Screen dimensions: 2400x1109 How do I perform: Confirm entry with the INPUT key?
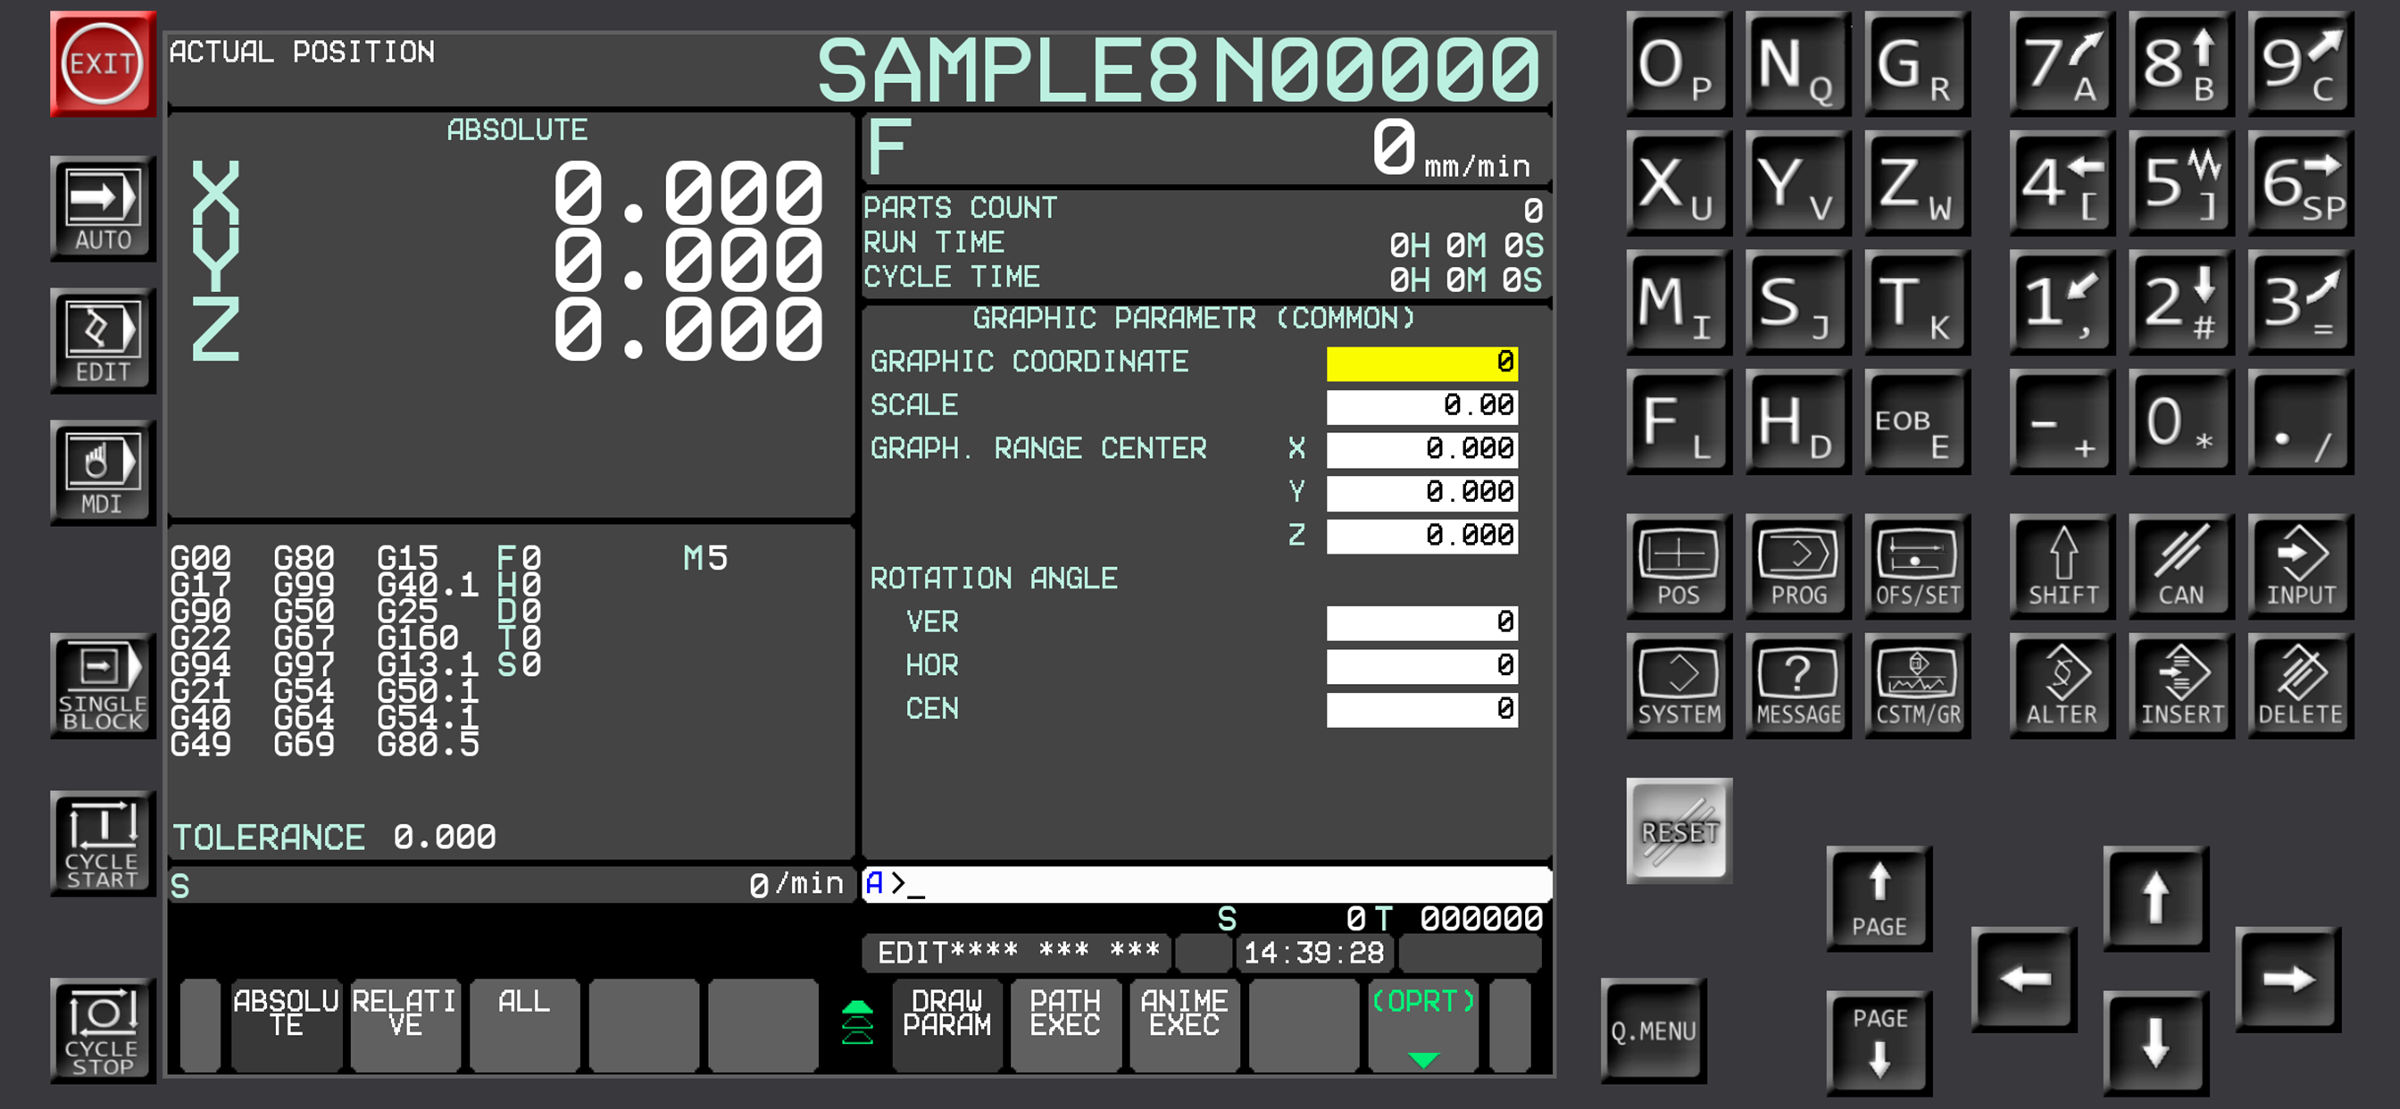[2299, 568]
